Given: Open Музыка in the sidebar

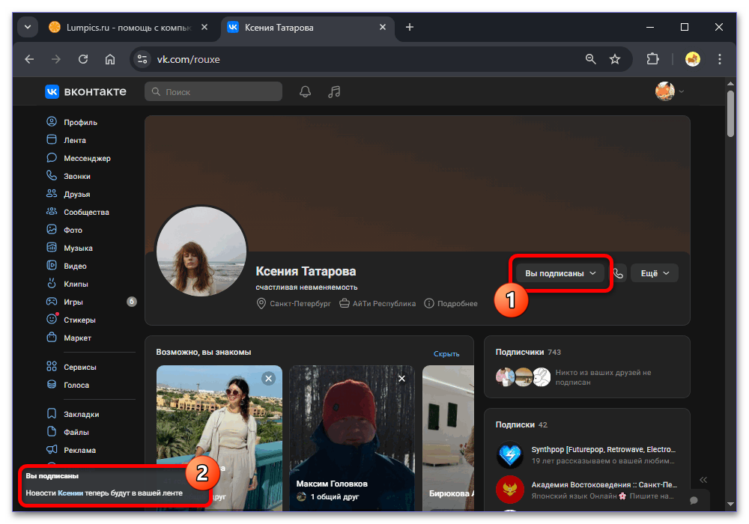Looking at the screenshot, I should point(70,249).
